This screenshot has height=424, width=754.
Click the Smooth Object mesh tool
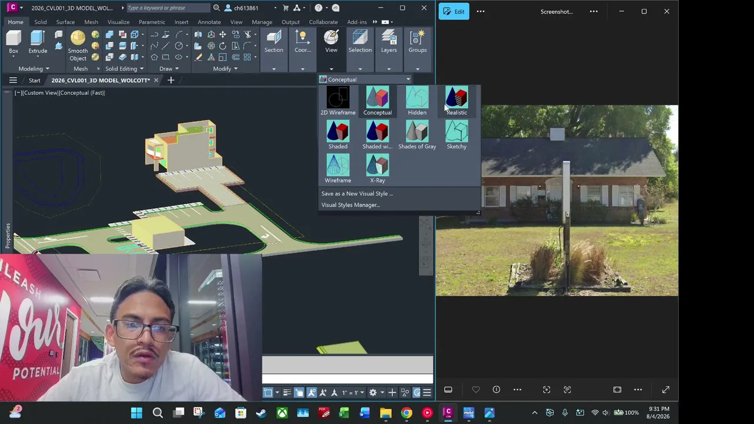(78, 46)
